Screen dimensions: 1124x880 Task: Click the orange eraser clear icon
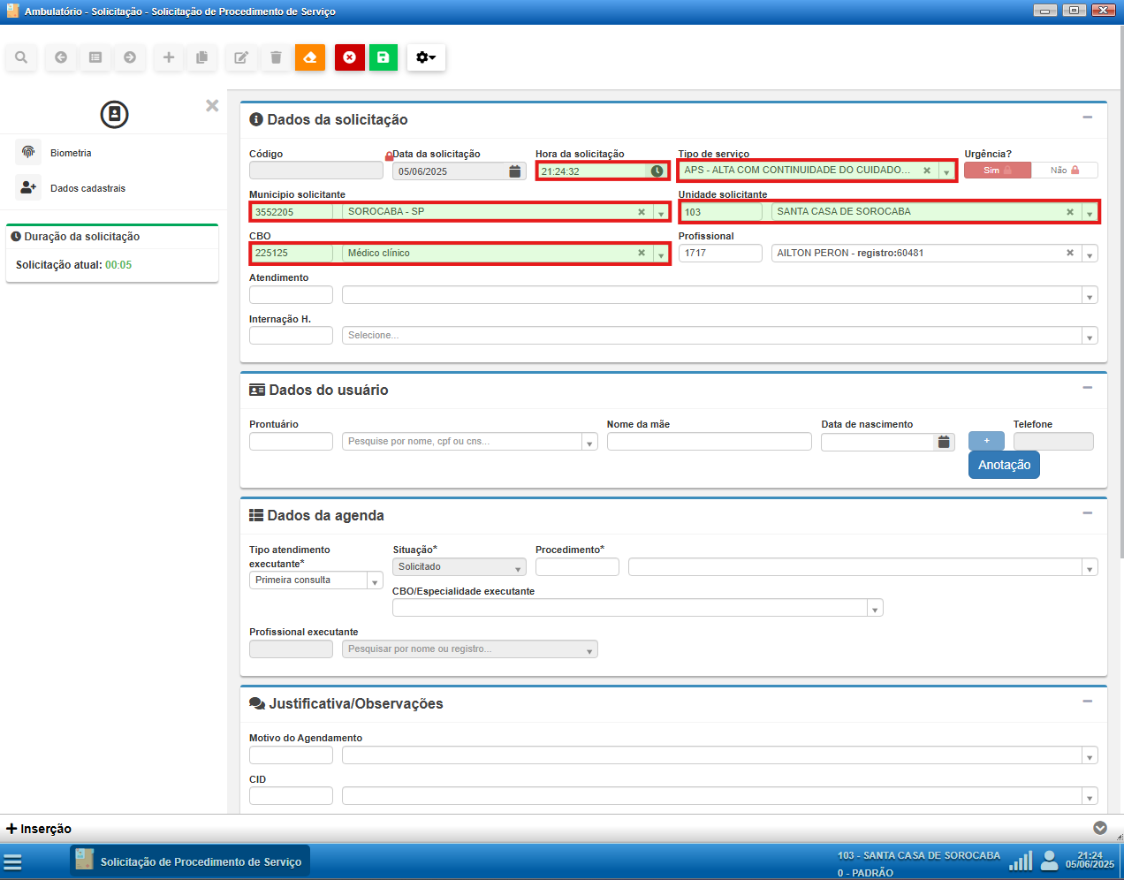pos(310,57)
